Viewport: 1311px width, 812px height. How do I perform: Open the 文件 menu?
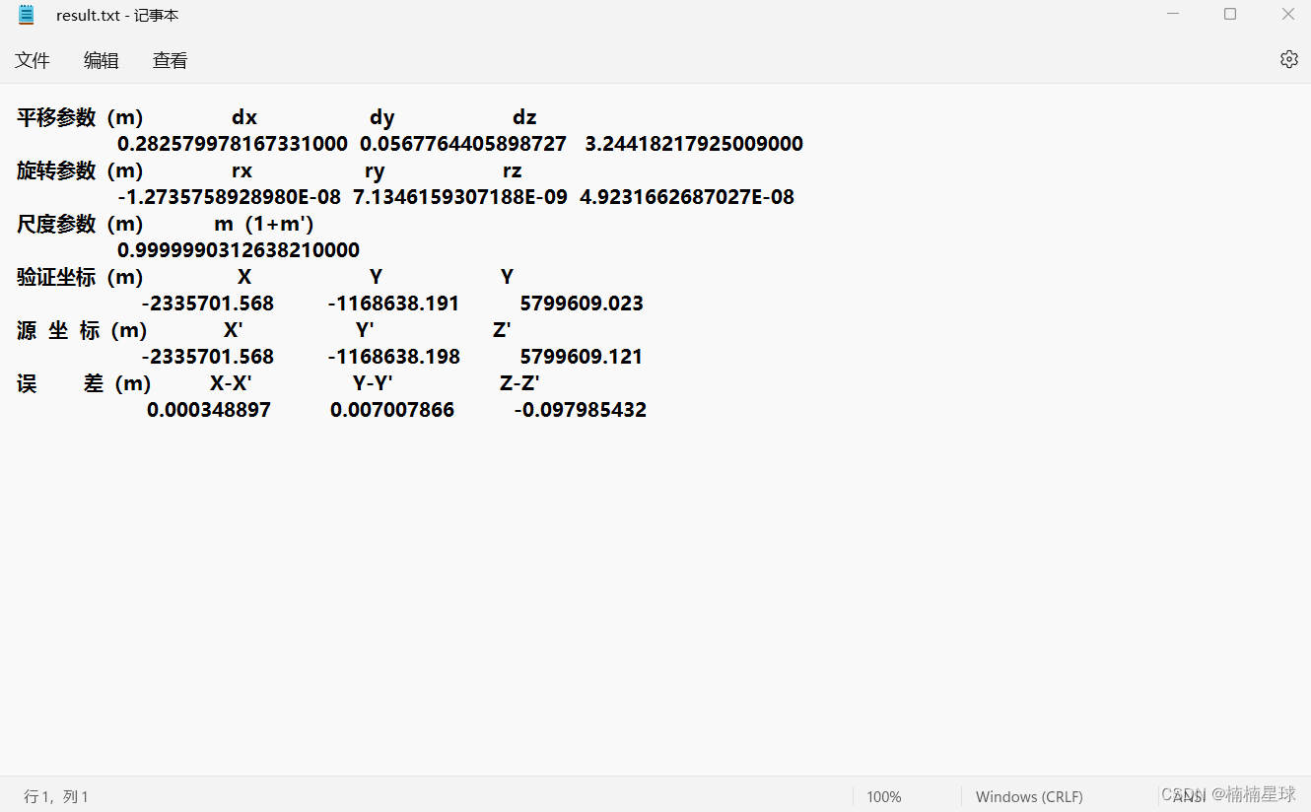pyautogui.click(x=33, y=60)
